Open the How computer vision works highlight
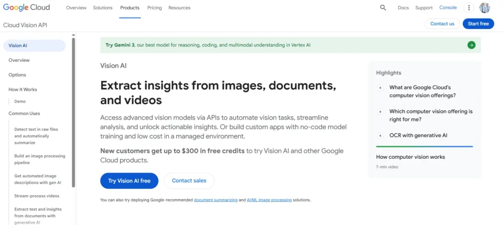The image size is (503, 225). [410, 157]
